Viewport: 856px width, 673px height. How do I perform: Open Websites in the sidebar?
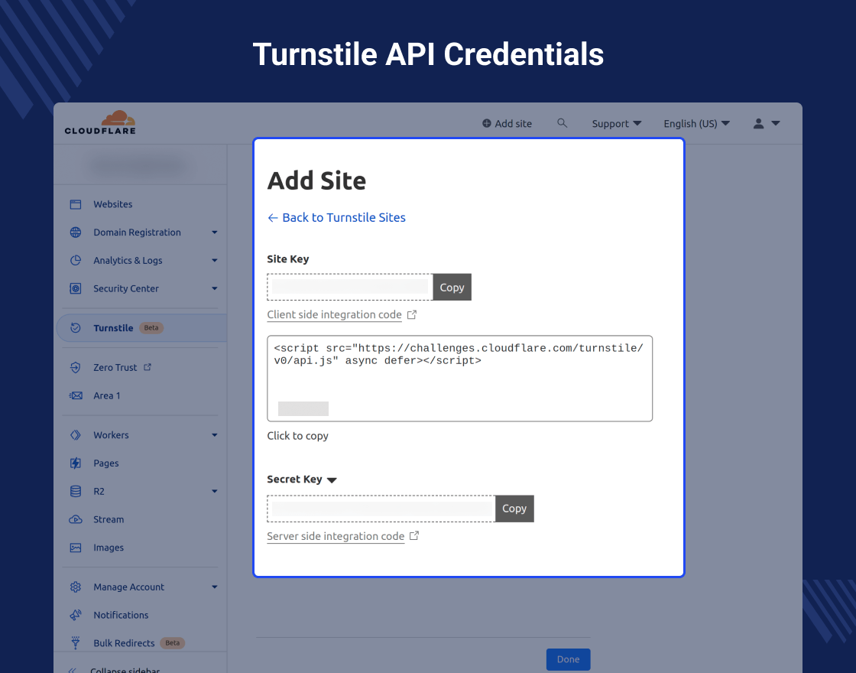tap(112, 204)
